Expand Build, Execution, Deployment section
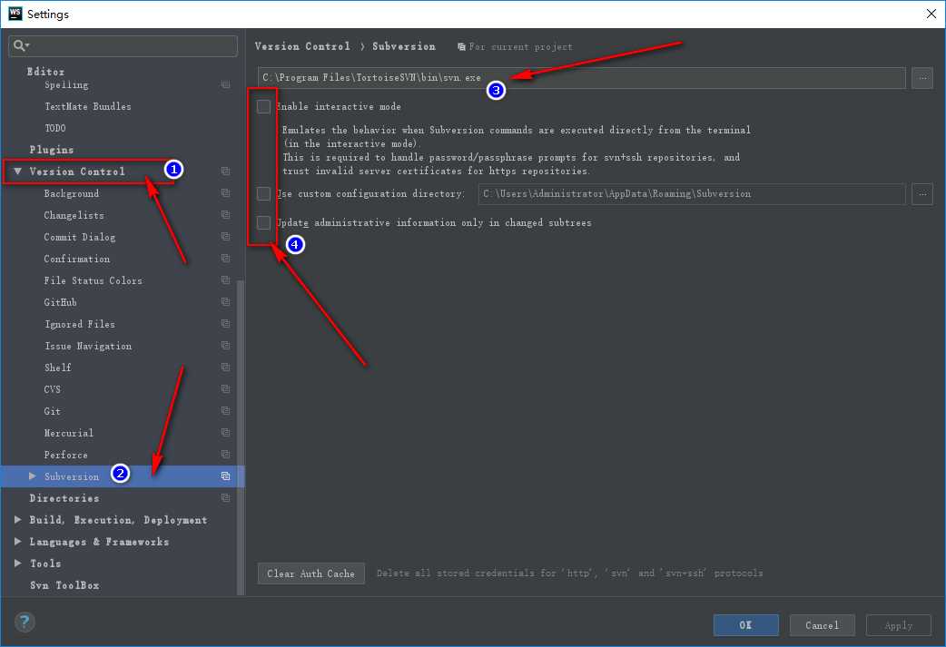Screen dimensions: 946x647 click(x=17, y=519)
